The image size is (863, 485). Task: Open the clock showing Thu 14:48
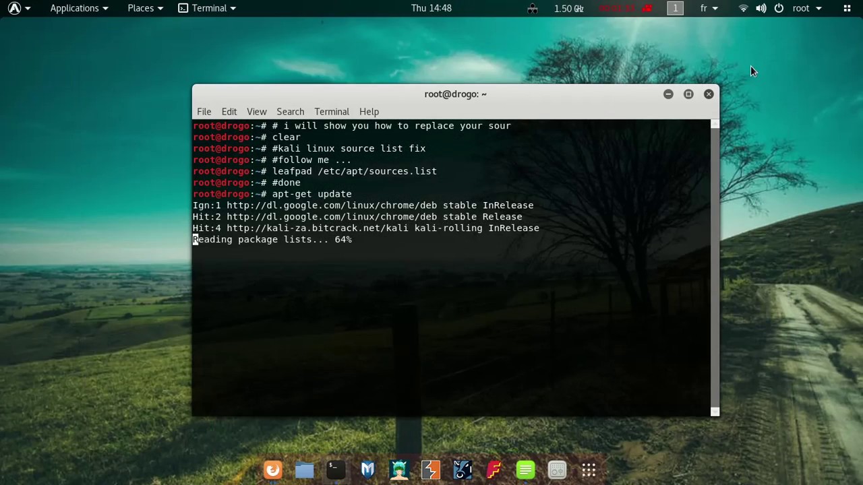(x=431, y=8)
